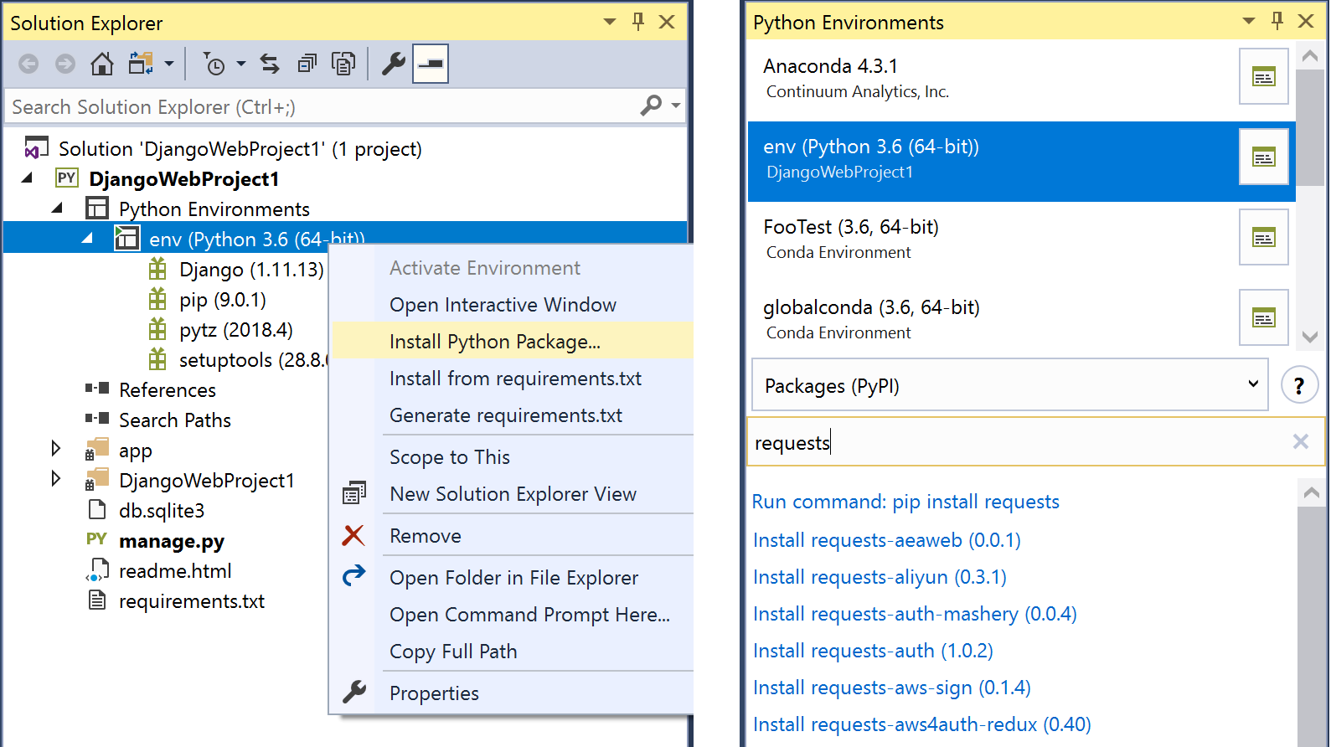
Task: Open Solution Explorer window position dropdown
Action: [610, 22]
